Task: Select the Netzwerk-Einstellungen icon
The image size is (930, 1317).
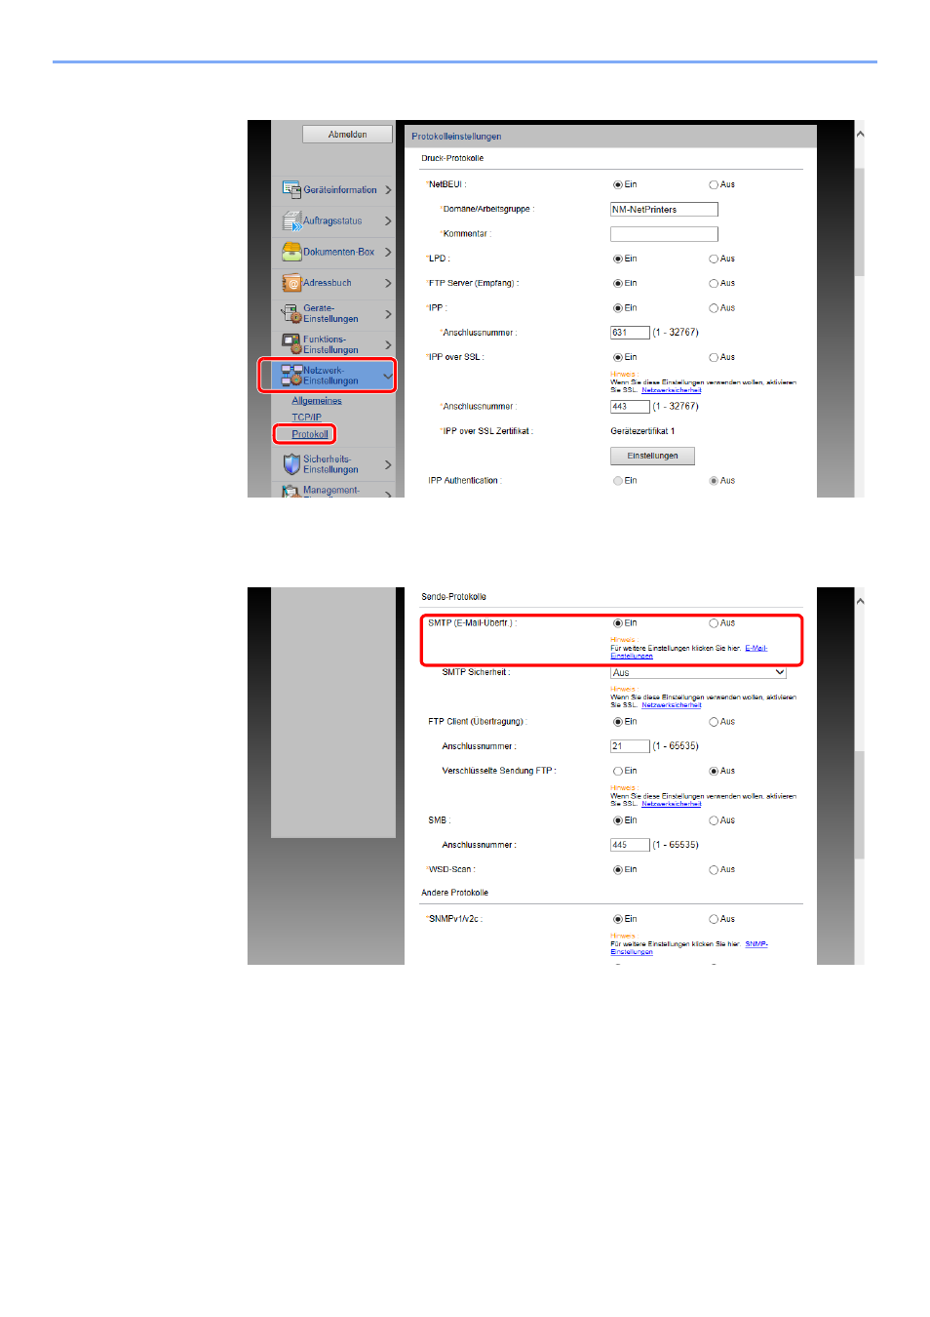Action: click(x=291, y=376)
